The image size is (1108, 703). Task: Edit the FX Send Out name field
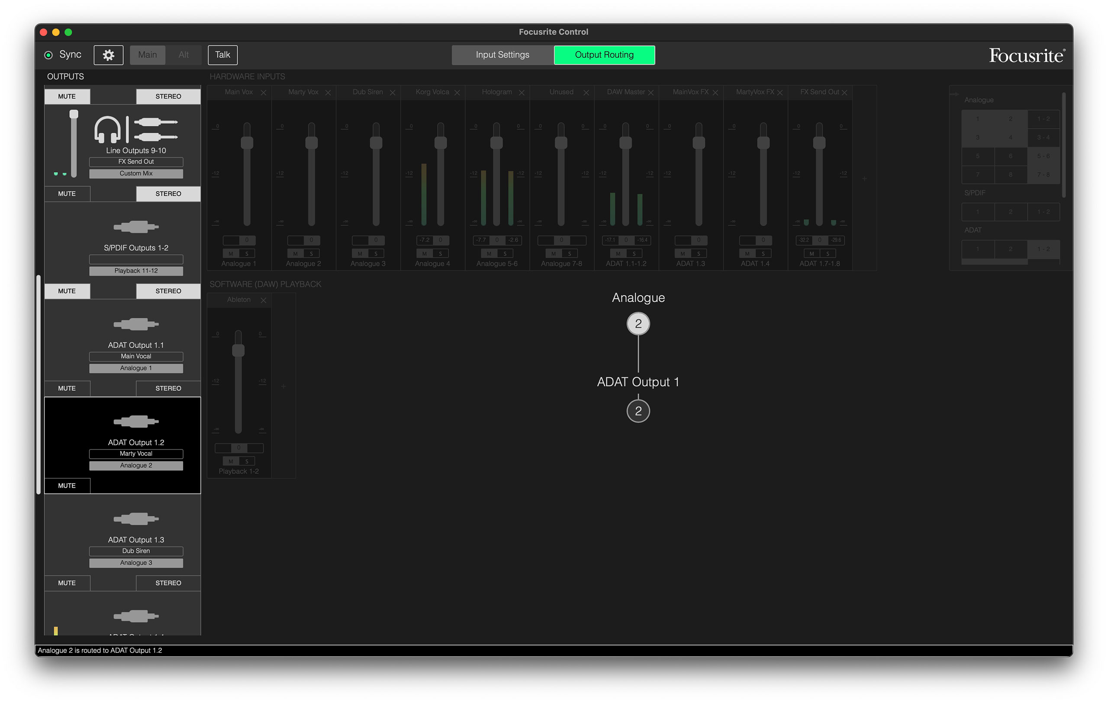136,162
